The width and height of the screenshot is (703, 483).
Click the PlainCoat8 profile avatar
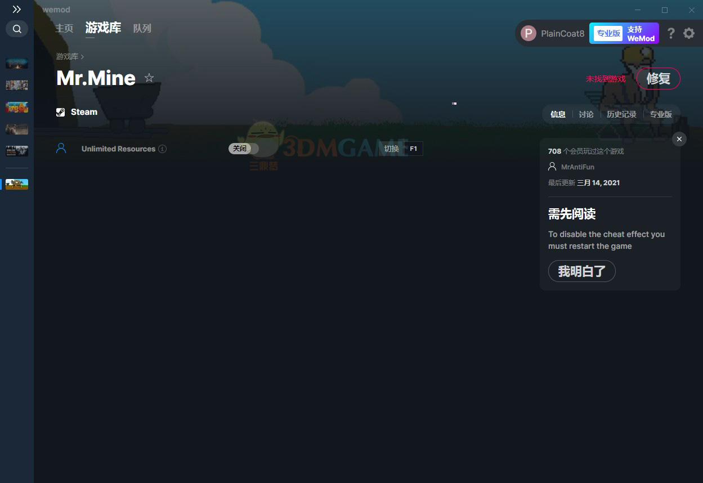(x=528, y=33)
